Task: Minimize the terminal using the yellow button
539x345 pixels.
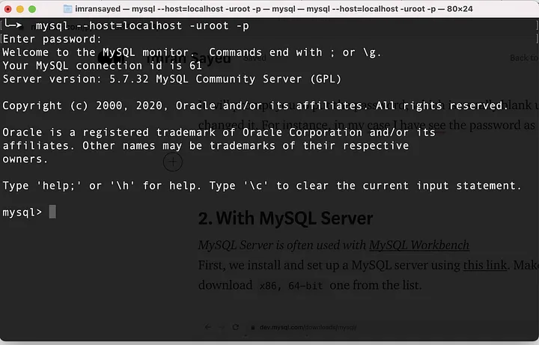Action: click(x=20, y=9)
